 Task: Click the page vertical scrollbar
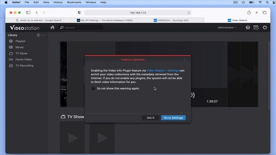[x=269, y=76]
